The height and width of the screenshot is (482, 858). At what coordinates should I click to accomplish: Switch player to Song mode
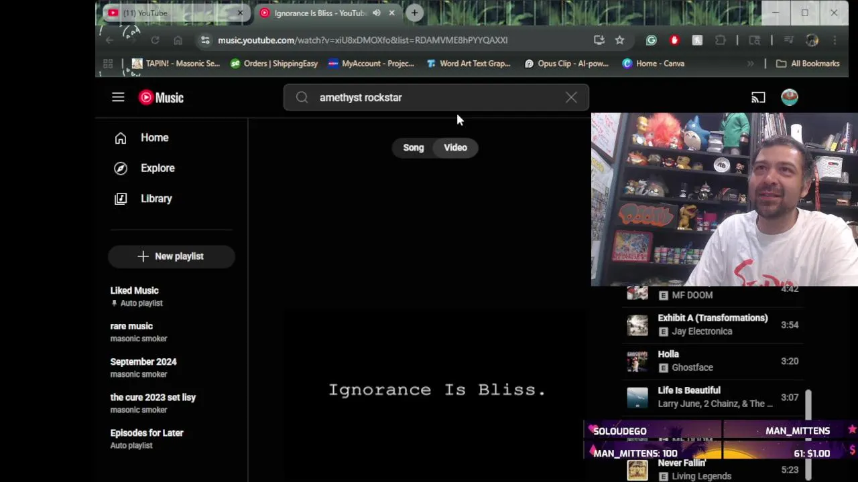click(x=414, y=148)
